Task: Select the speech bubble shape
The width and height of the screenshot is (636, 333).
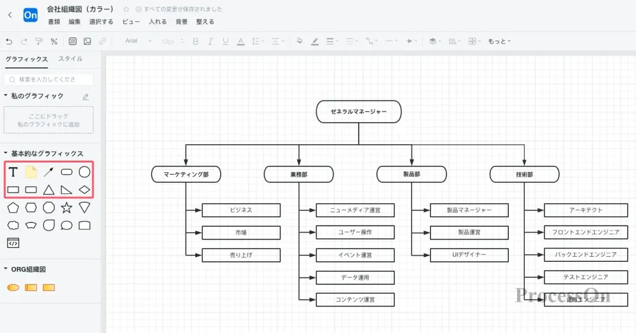Action: tap(67, 225)
